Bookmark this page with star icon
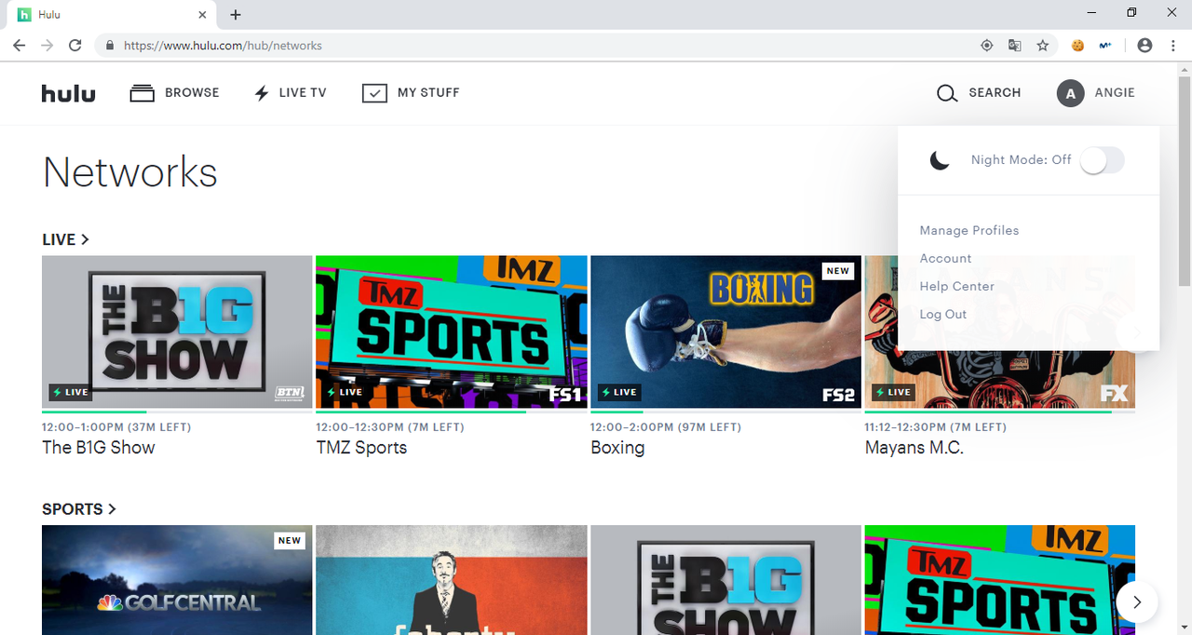Viewport: 1192px width, 635px height. coord(1043,45)
